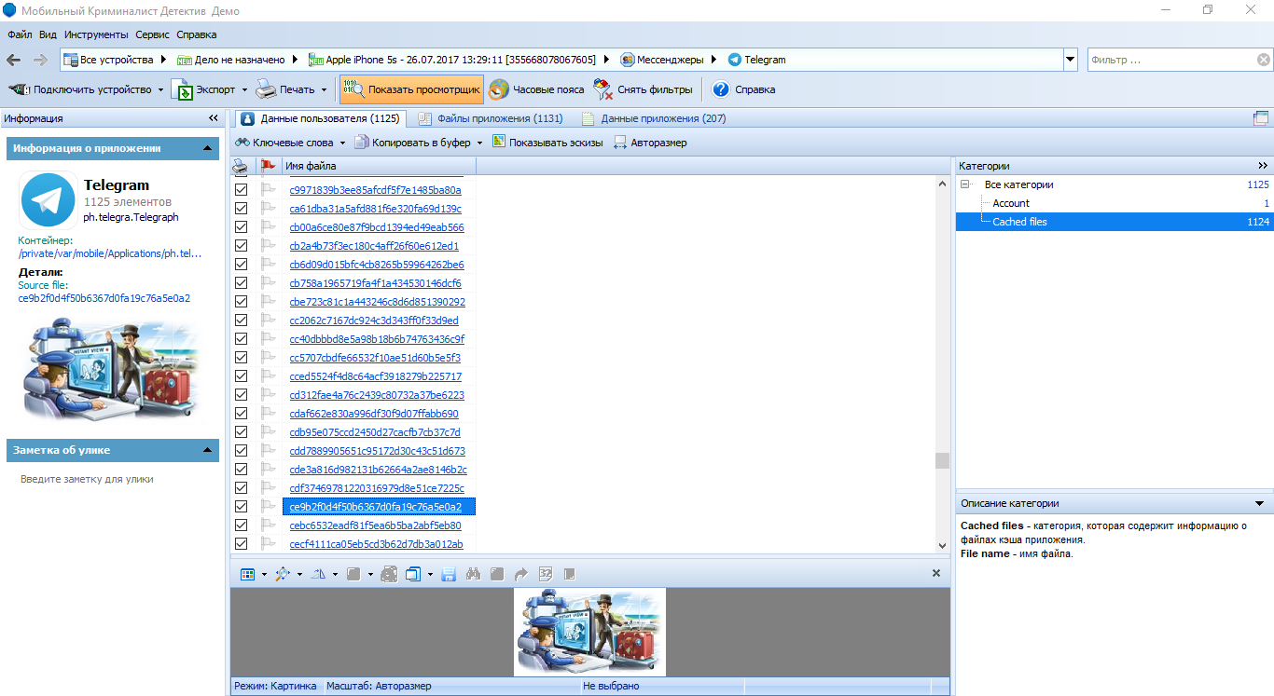Click Копировать в буфер icon

362,143
